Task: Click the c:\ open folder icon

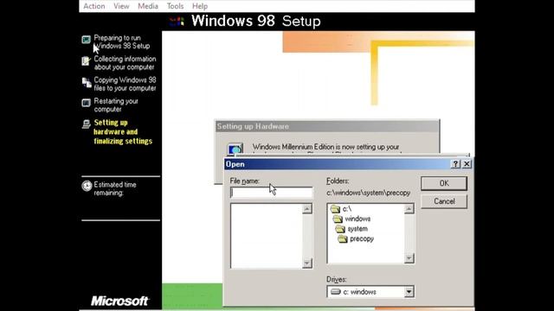Action: click(x=335, y=209)
